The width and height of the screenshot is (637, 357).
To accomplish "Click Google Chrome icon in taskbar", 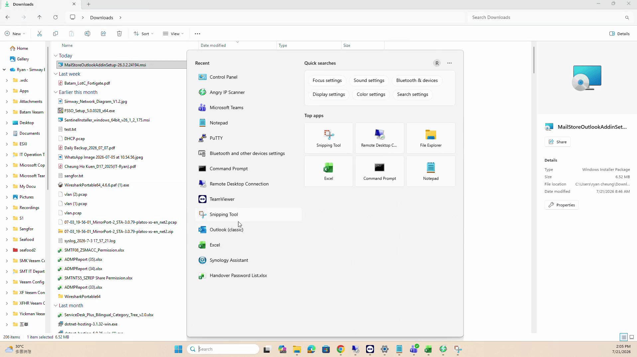I will 340,349.
